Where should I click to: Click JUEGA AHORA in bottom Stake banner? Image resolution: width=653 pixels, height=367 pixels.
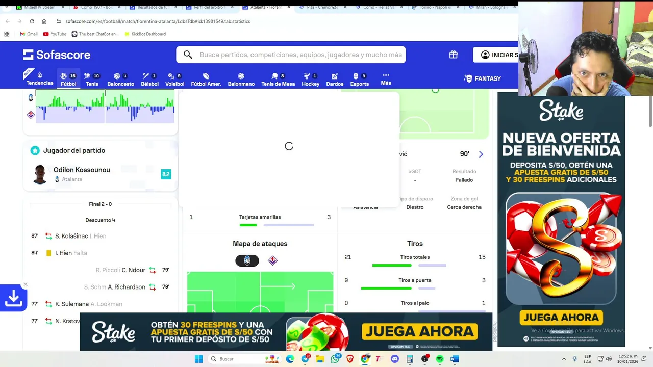tap(420, 331)
